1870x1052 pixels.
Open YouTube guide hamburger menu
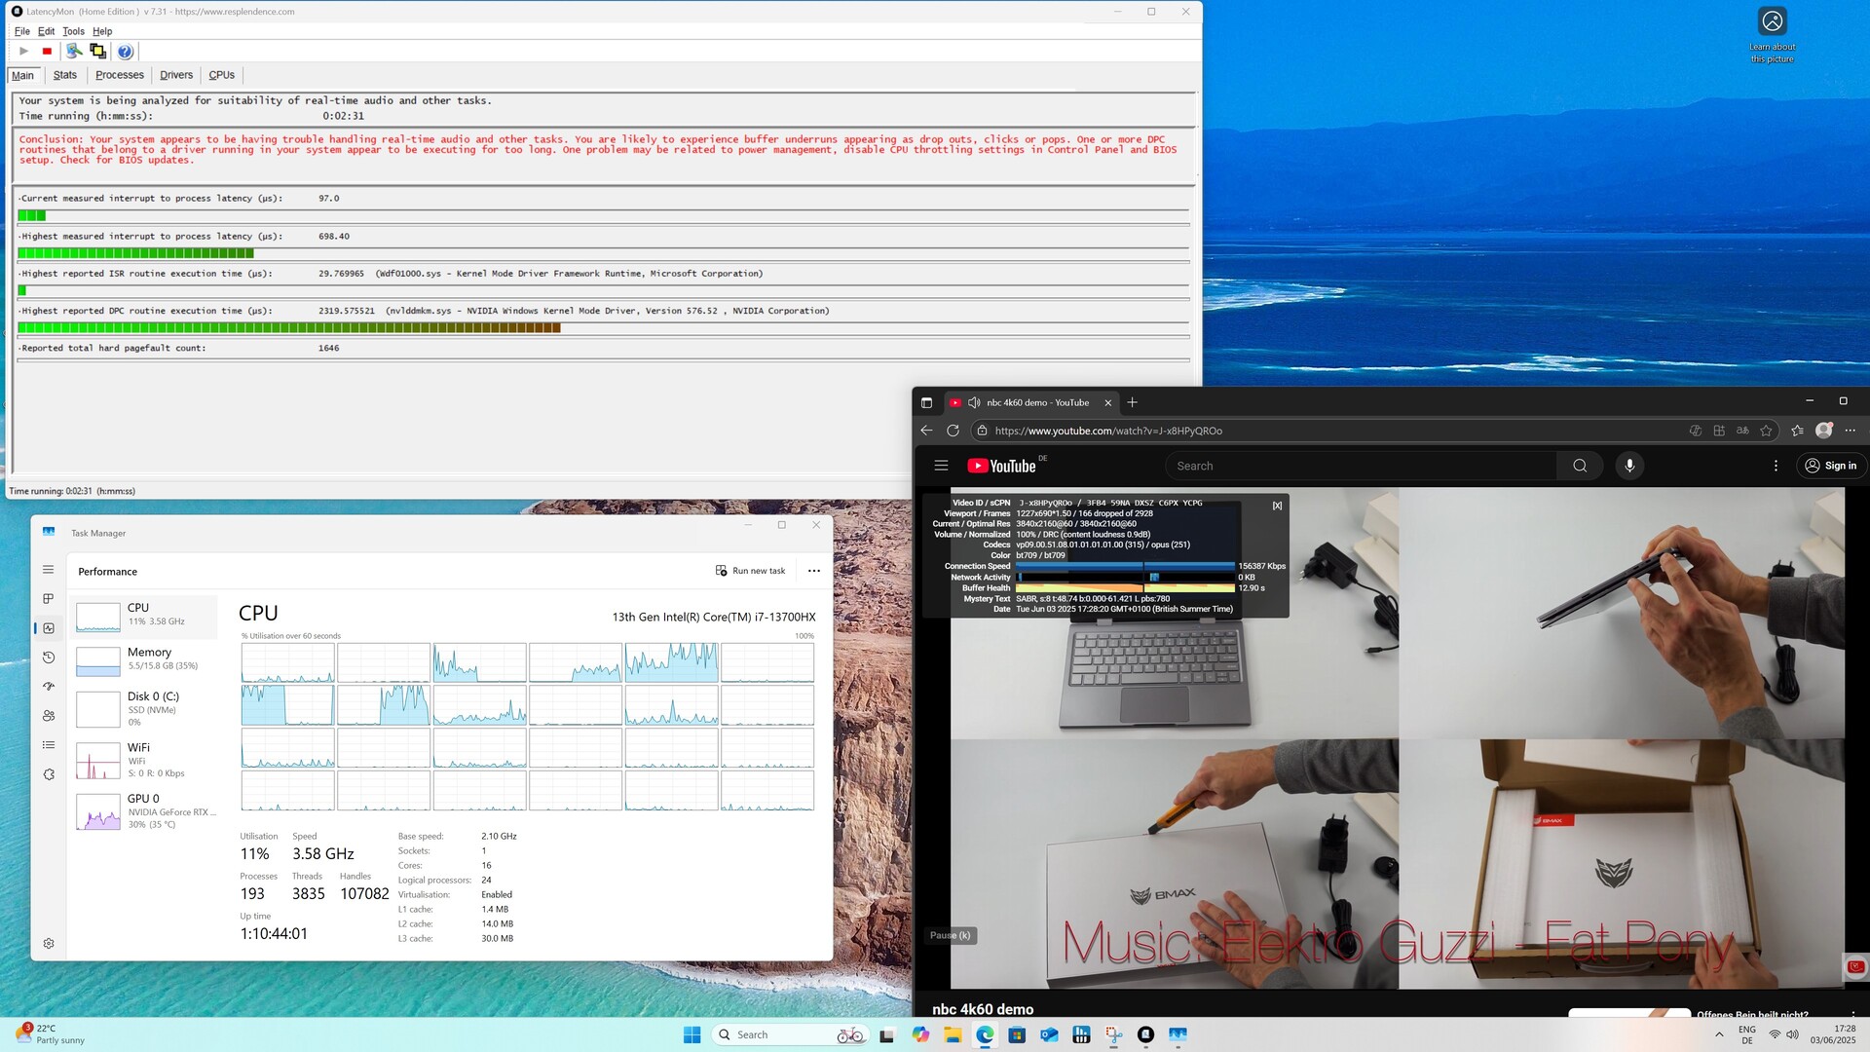pyautogui.click(x=941, y=466)
